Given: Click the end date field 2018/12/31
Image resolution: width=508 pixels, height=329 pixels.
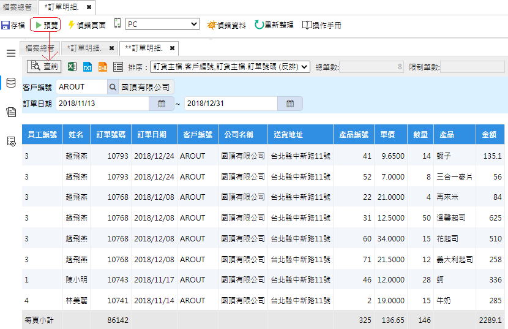Looking at the screenshot, I should [231, 104].
